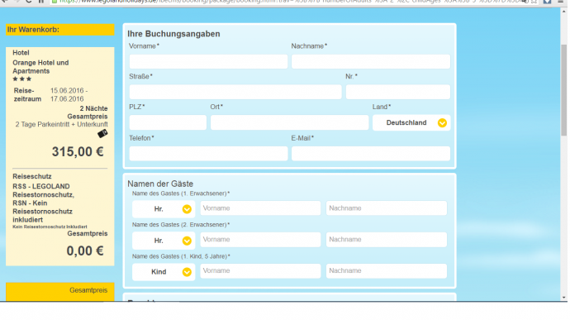Click Nachname field for 1. Kind
Image resolution: width=570 pixels, height=320 pixels.
click(x=387, y=271)
